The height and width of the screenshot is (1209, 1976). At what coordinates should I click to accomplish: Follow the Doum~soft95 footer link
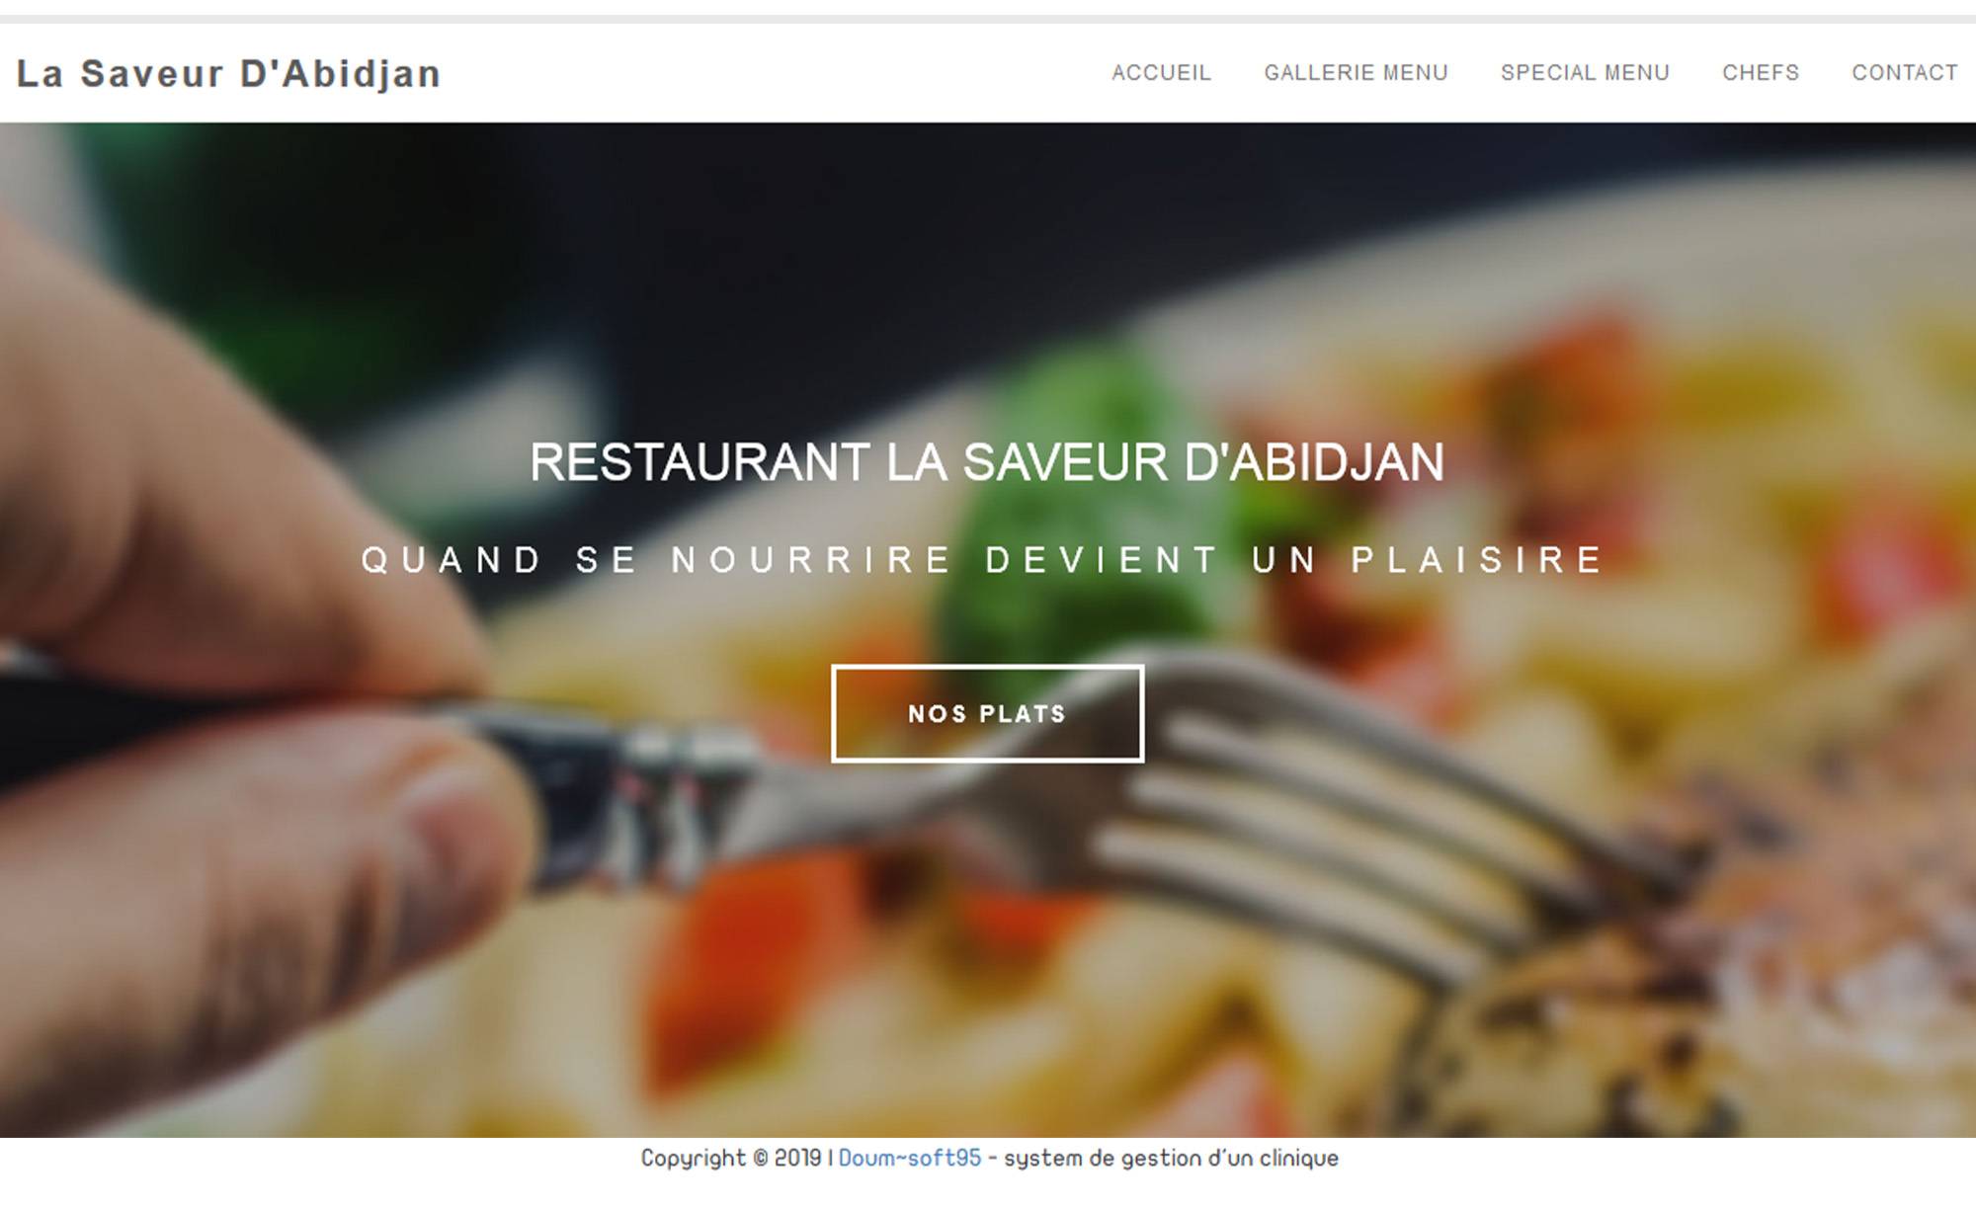click(x=910, y=1158)
